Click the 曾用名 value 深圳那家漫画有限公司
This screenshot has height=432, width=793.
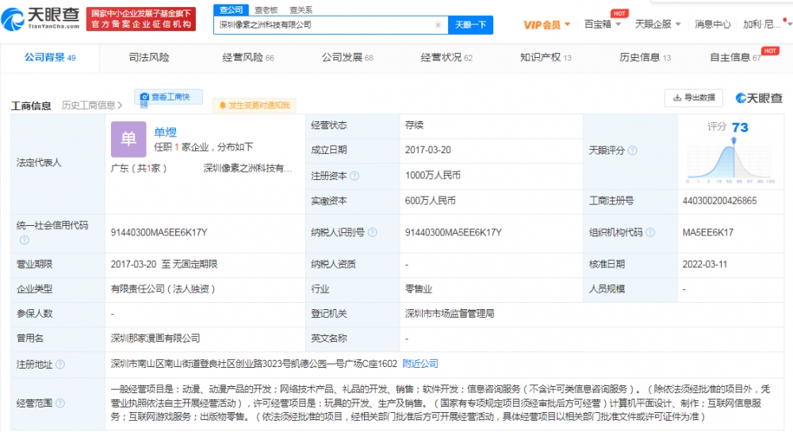pos(155,338)
